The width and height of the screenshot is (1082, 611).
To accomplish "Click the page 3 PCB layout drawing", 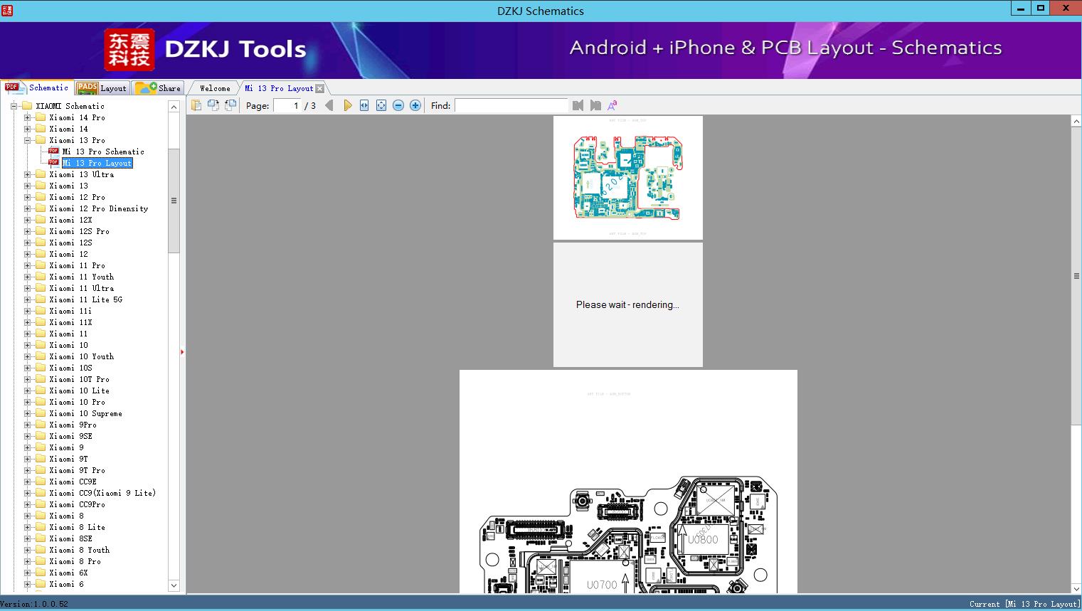I will pyautogui.click(x=628, y=482).
